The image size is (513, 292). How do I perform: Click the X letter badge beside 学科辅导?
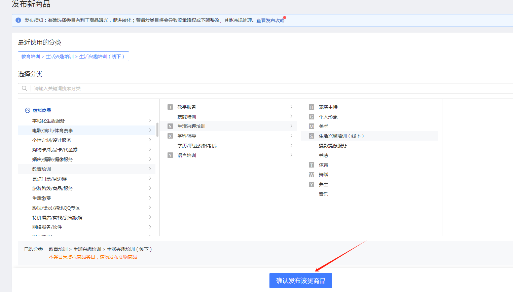tap(170, 136)
